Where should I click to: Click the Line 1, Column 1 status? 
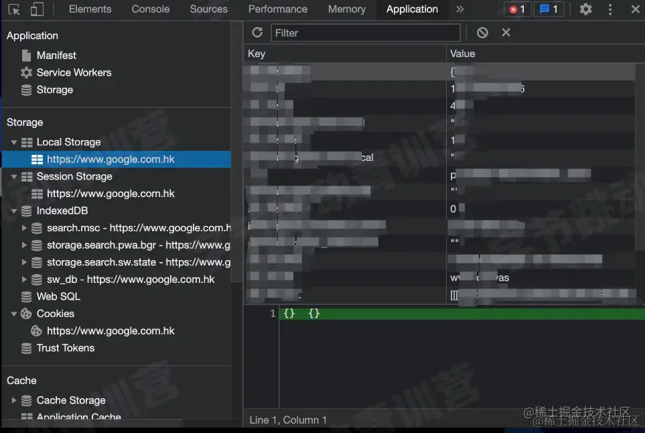click(288, 420)
